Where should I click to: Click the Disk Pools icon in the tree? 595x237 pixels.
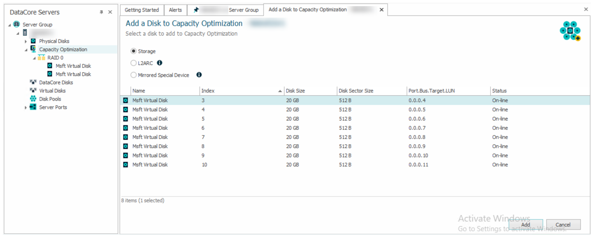click(x=33, y=99)
